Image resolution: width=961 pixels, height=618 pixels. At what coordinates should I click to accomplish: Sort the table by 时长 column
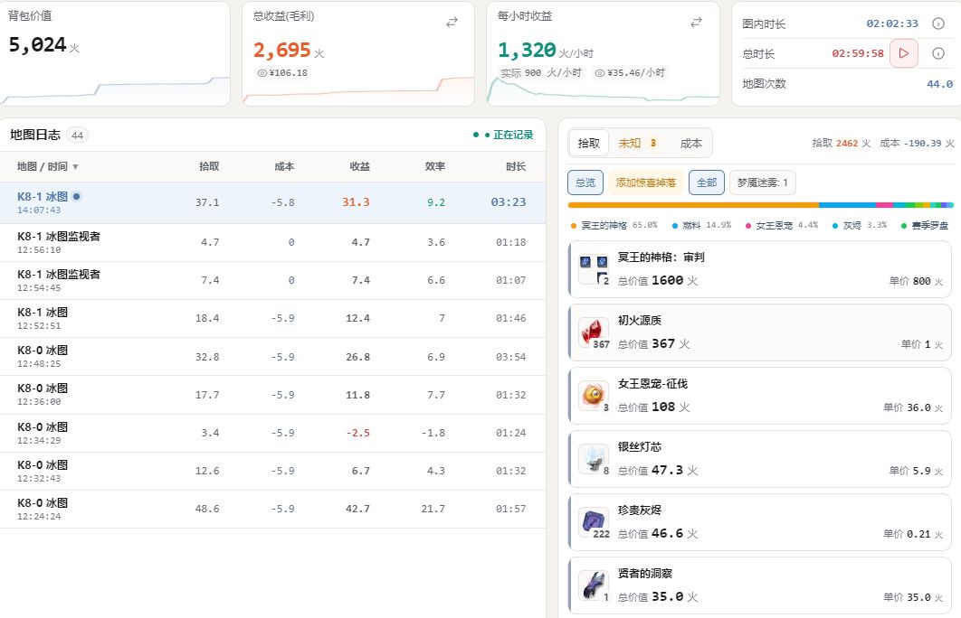tap(516, 166)
